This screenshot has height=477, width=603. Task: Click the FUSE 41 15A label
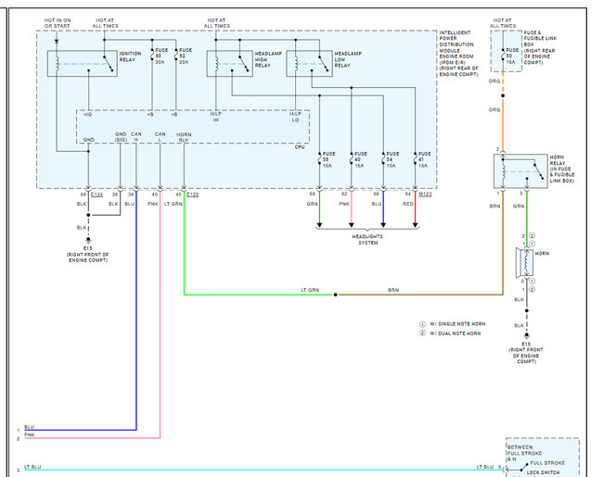(x=425, y=159)
